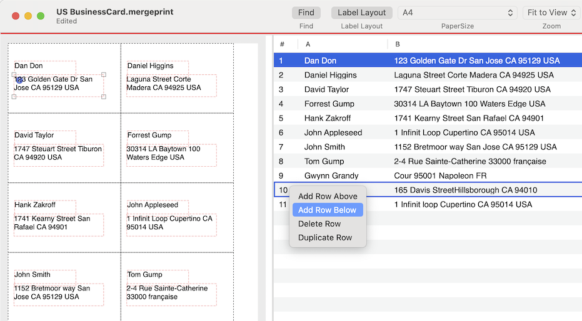Viewport: 582px width, 321px height.
Task: Select John Smith name on label preview
Action: tap(45, 277)
